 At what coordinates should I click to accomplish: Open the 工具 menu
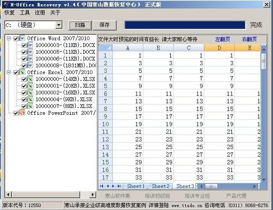pos(25,13)
